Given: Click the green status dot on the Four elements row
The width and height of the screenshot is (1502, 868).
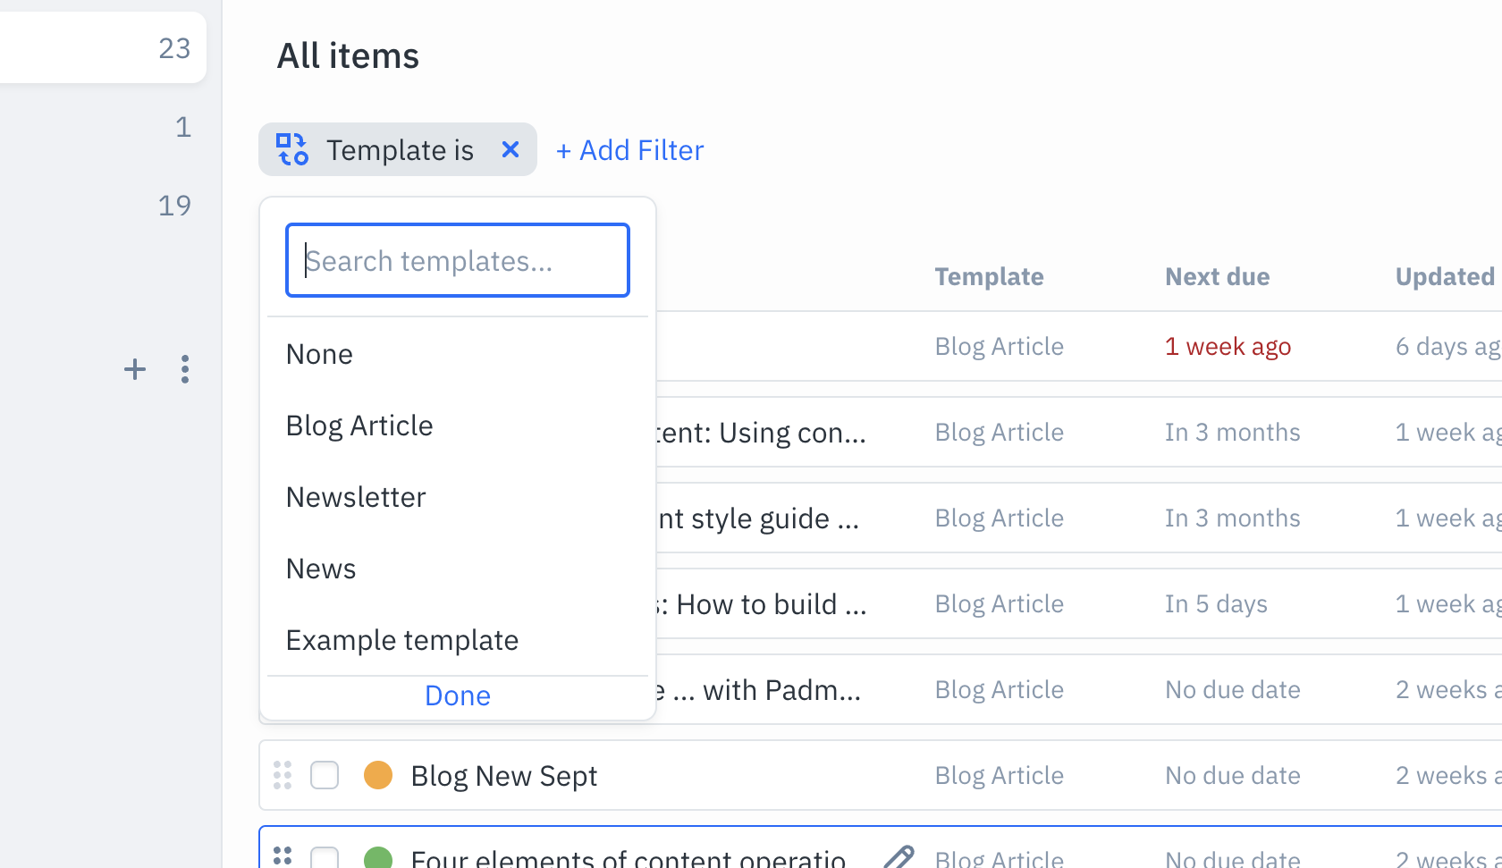Looking at the screenshot, I should [x=377, y=855].
